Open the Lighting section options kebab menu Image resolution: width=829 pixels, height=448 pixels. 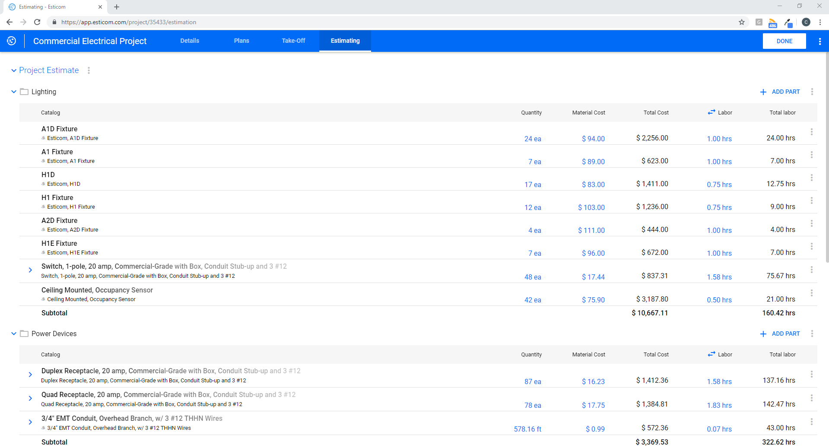click(x=812, y=92)
